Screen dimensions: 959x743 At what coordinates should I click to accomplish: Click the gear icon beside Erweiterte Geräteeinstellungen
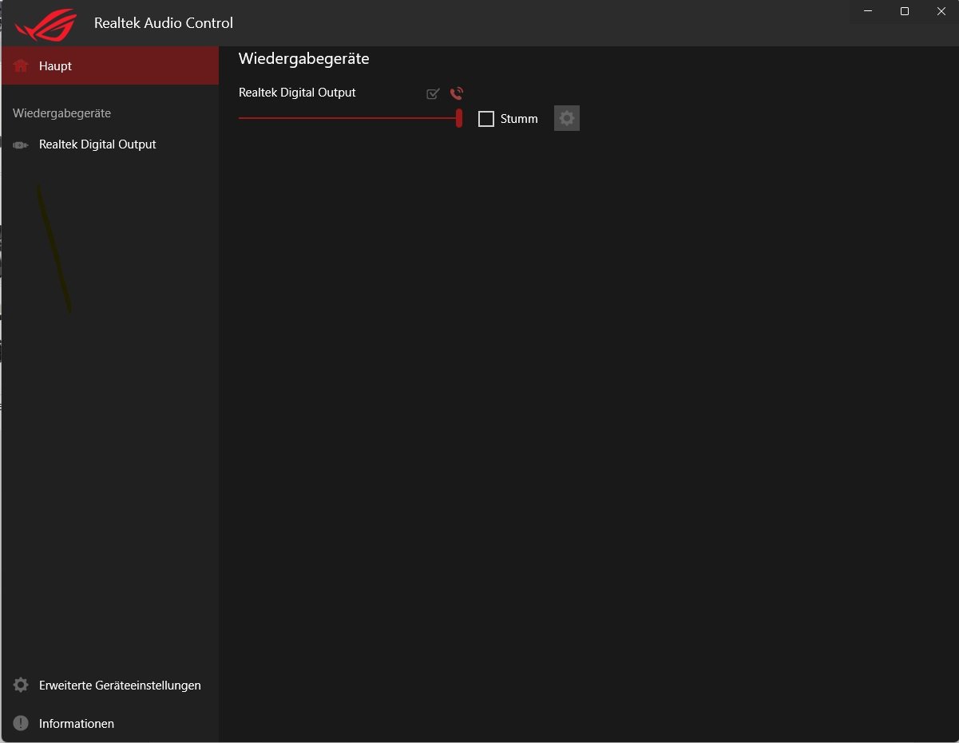(x=21, y=685)
